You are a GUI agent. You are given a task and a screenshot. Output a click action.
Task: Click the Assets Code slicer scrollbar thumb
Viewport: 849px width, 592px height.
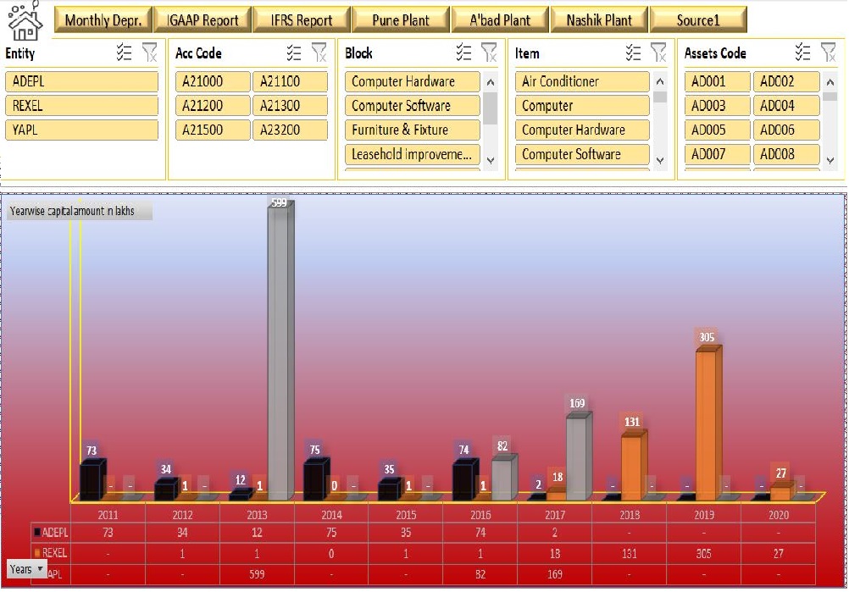coord(830,97)
